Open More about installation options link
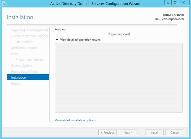Viewport: 191px width, 139px height. [x=75, y=120]
